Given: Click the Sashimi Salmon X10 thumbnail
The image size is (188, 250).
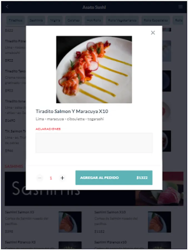Looking at the screenshot, I should 159,222.
